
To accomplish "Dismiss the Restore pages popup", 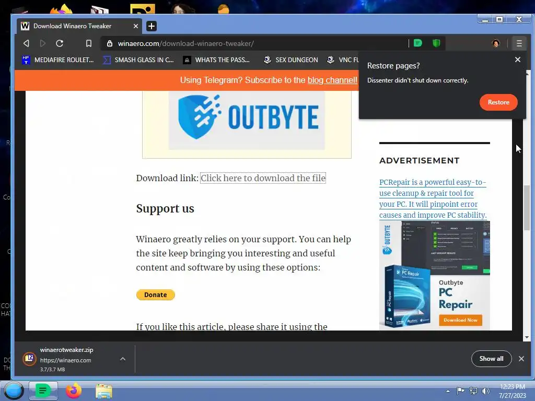I will (x=518, y=60).
